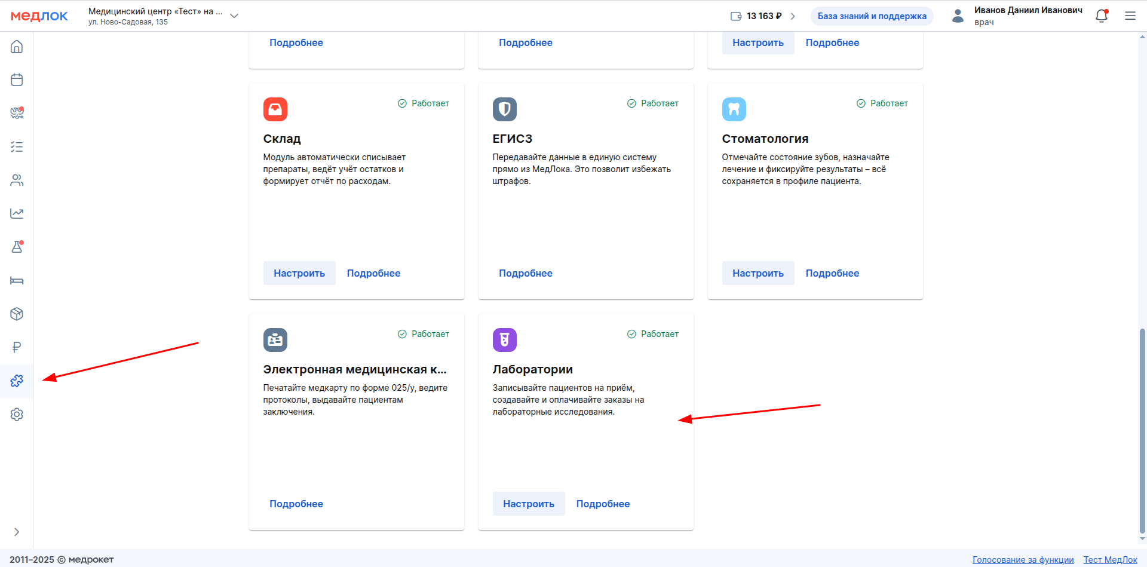
Task: Open the patients people icon in sidebar
Action: coord(17,180)
